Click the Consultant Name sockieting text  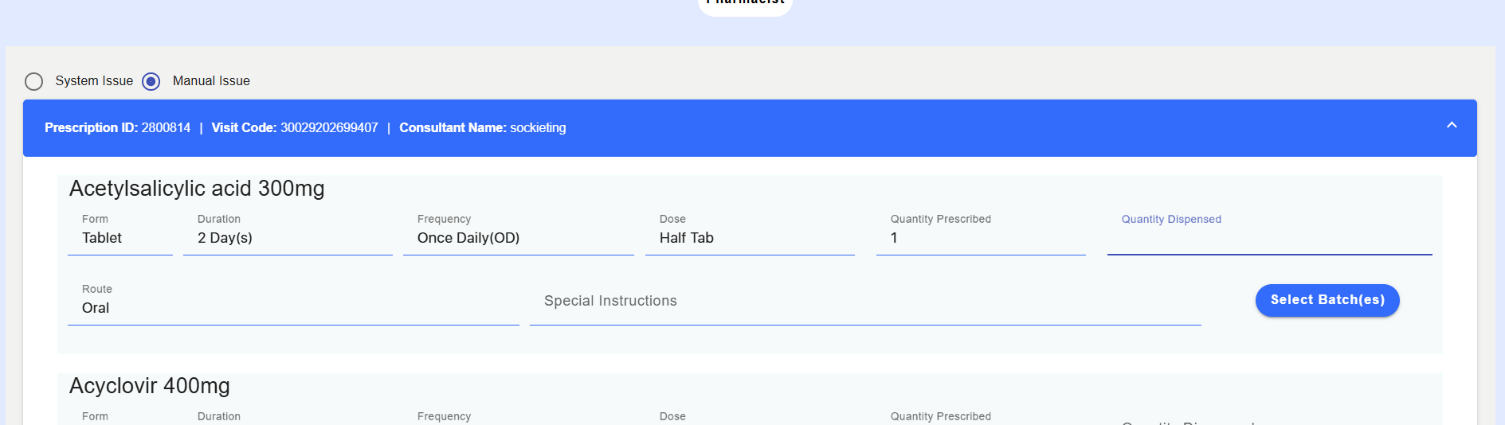(x=483, y=128)
